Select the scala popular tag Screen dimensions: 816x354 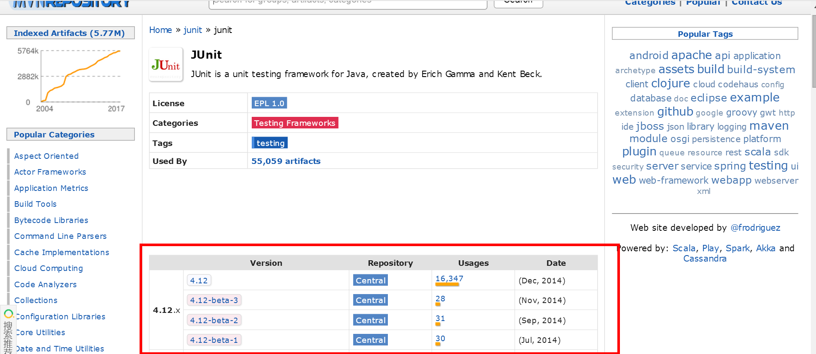point(757,152)
